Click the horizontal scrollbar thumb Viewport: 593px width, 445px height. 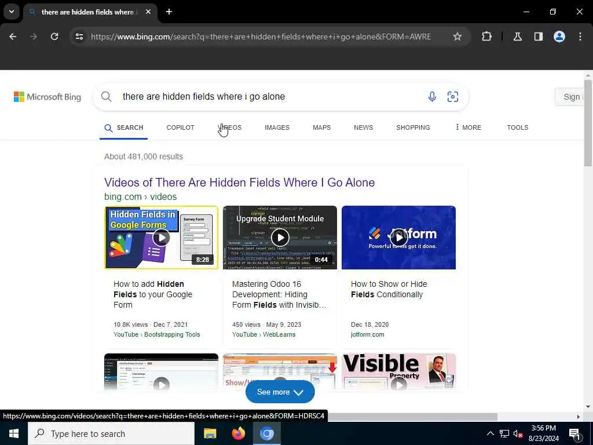(x=412, y=417)
